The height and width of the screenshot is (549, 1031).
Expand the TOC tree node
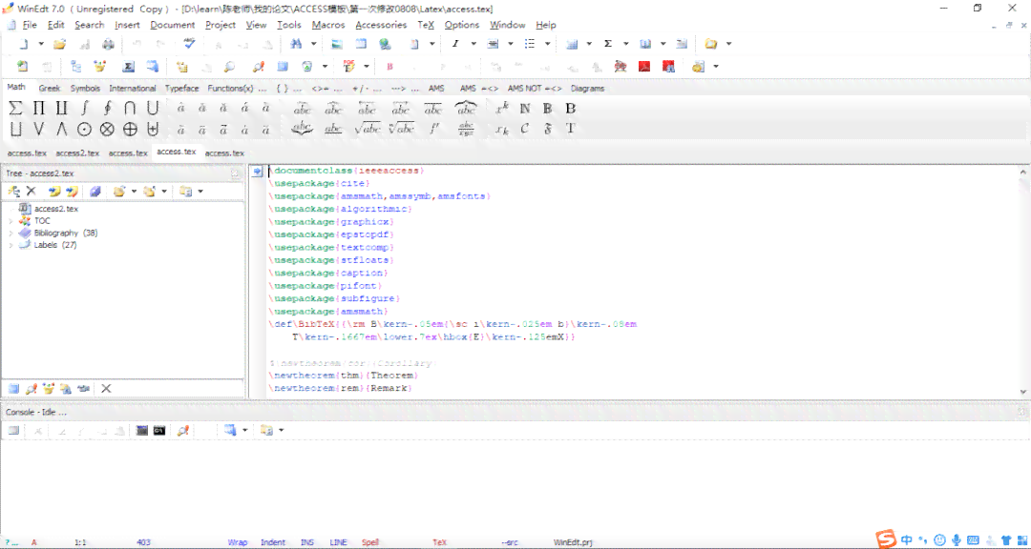(11, 221)
